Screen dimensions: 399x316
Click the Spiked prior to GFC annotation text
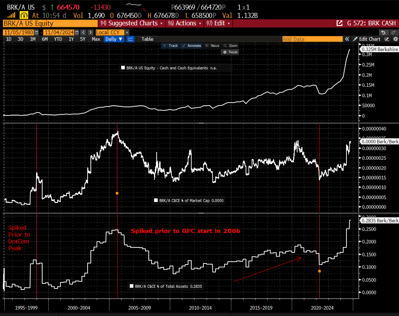click(x=186, y=231)
